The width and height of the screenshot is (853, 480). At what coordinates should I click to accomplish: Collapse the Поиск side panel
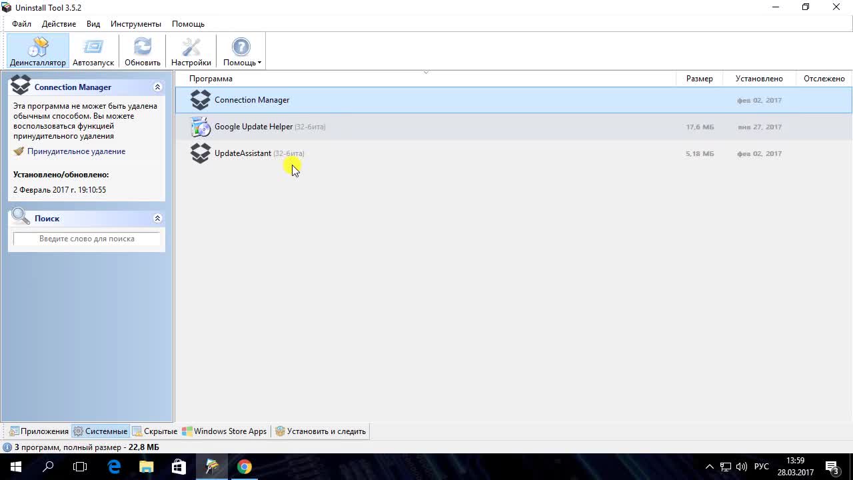coord(157,219)
